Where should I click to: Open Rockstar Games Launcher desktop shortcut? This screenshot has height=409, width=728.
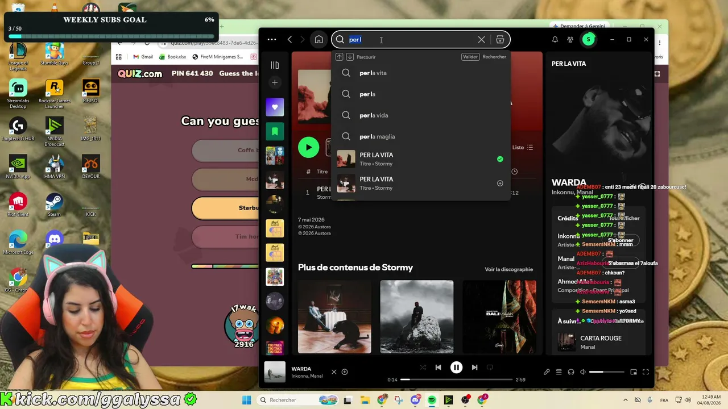tap(55, 94)
